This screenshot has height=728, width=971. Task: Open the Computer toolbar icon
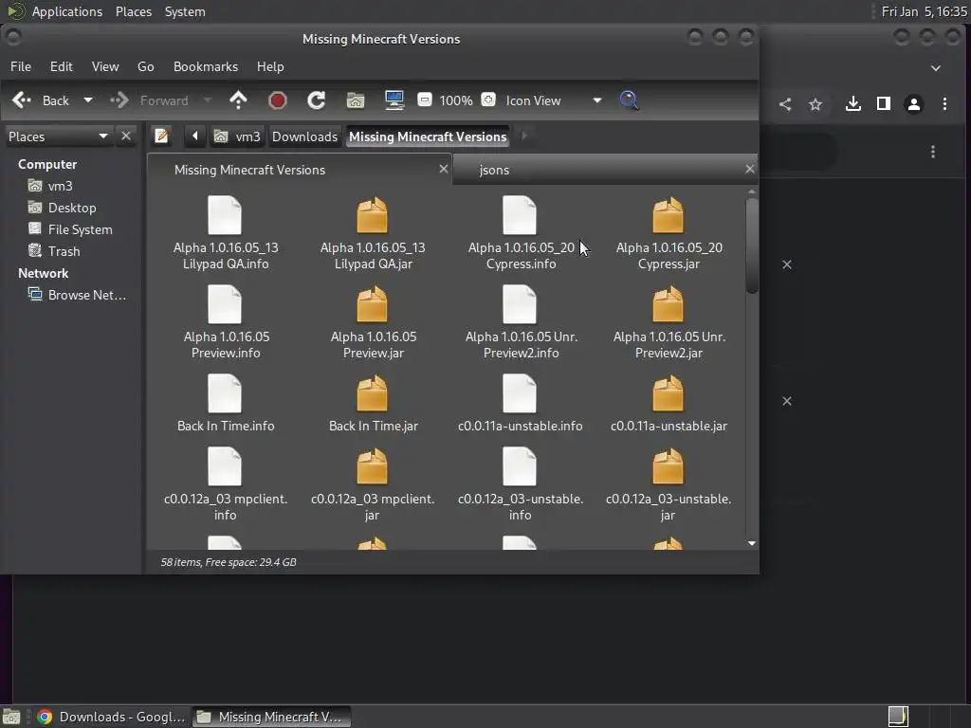point(394,100)
